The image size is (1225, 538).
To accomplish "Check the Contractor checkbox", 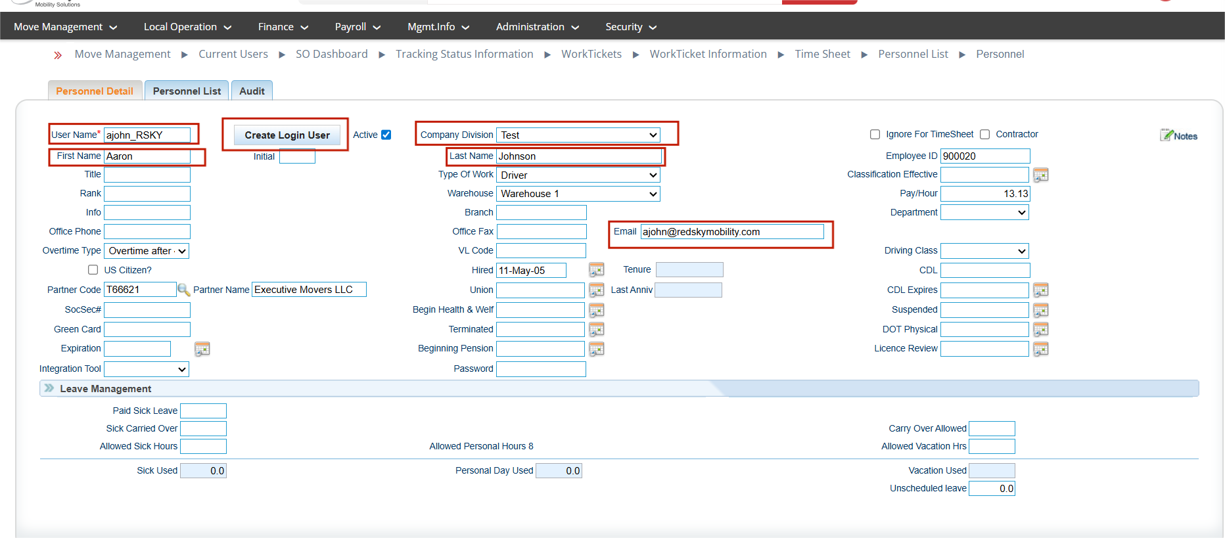I will [x=984, y=134].
